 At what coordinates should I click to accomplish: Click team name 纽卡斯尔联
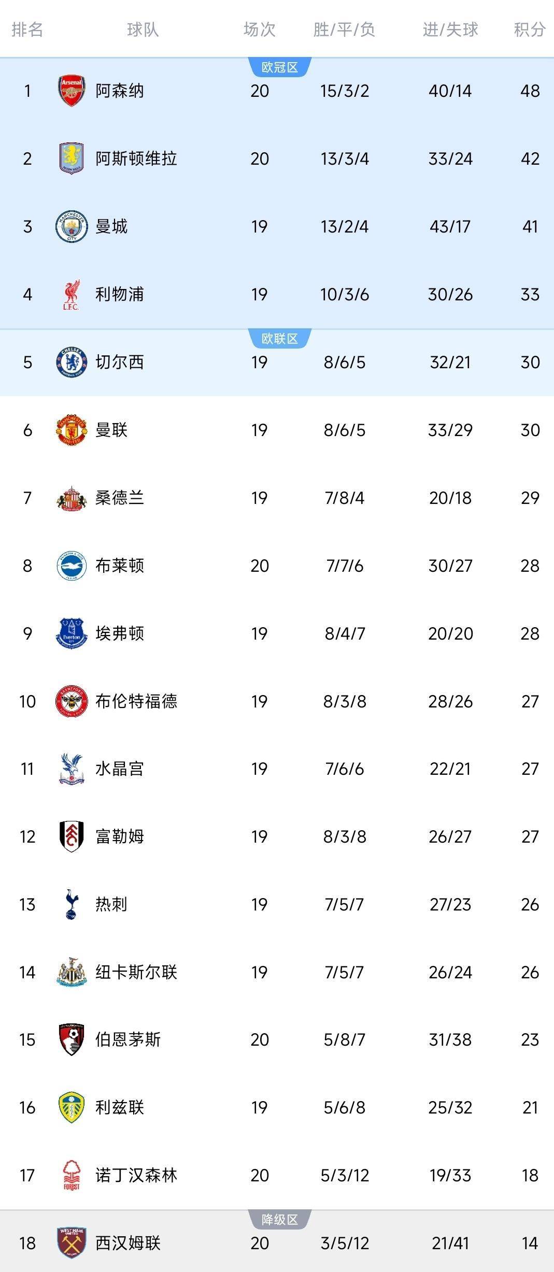[x=136, y=972]
